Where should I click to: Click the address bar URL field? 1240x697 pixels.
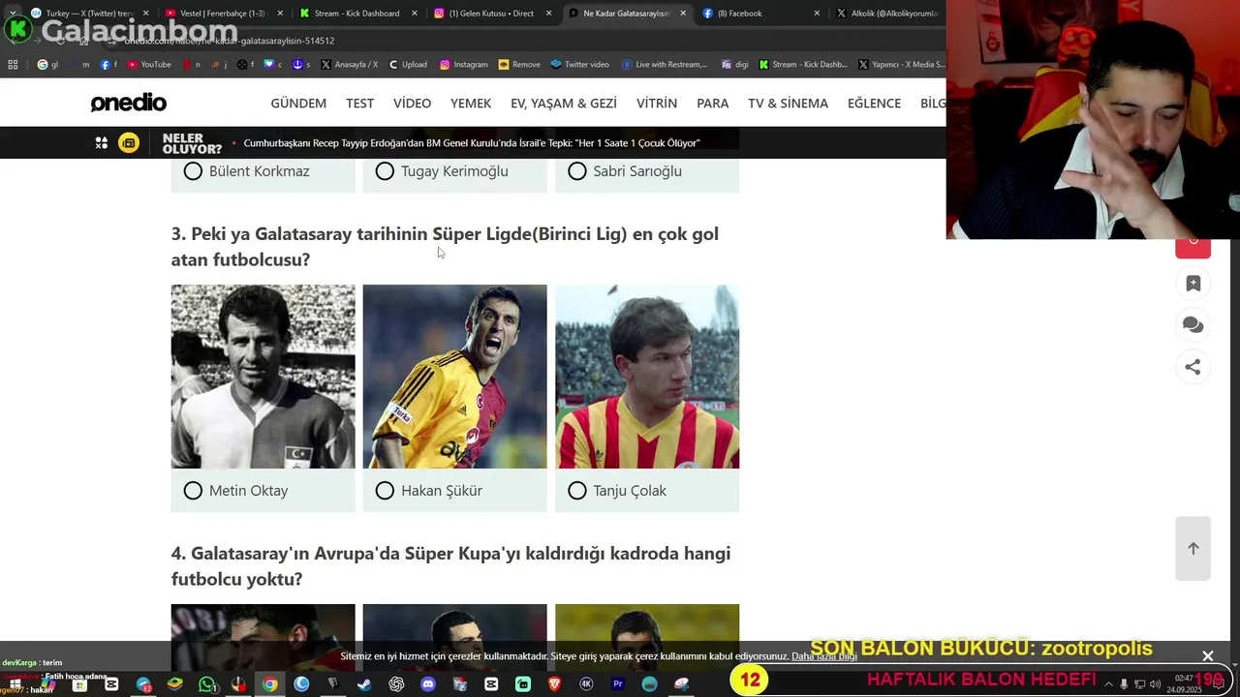coord(523,41)
